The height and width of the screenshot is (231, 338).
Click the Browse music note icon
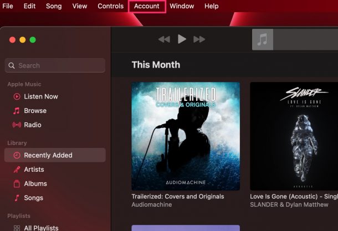point(17,111)
